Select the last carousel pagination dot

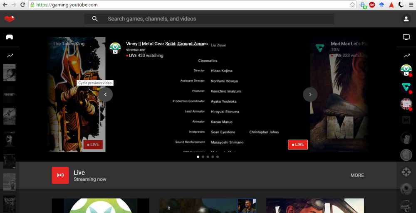218,157
